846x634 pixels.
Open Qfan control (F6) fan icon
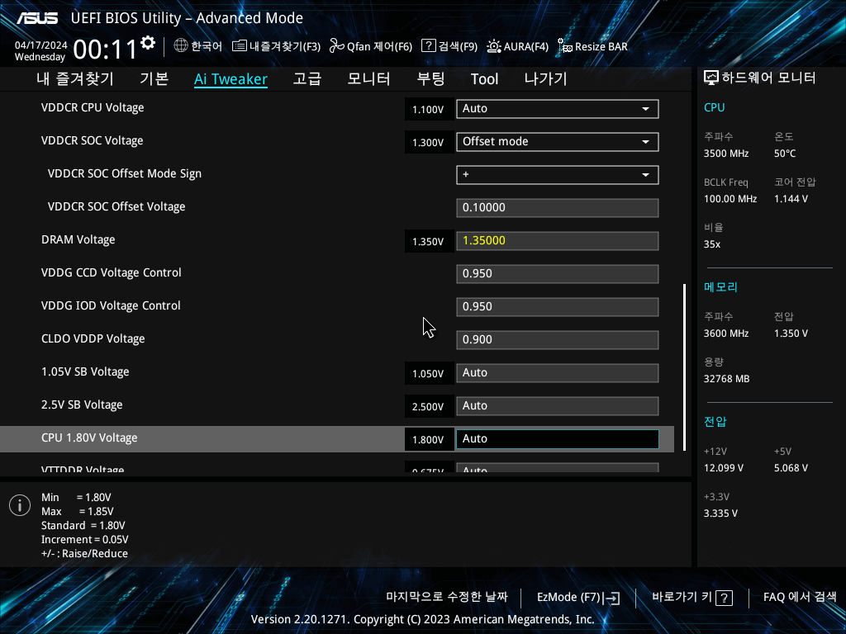coord(337,46)
